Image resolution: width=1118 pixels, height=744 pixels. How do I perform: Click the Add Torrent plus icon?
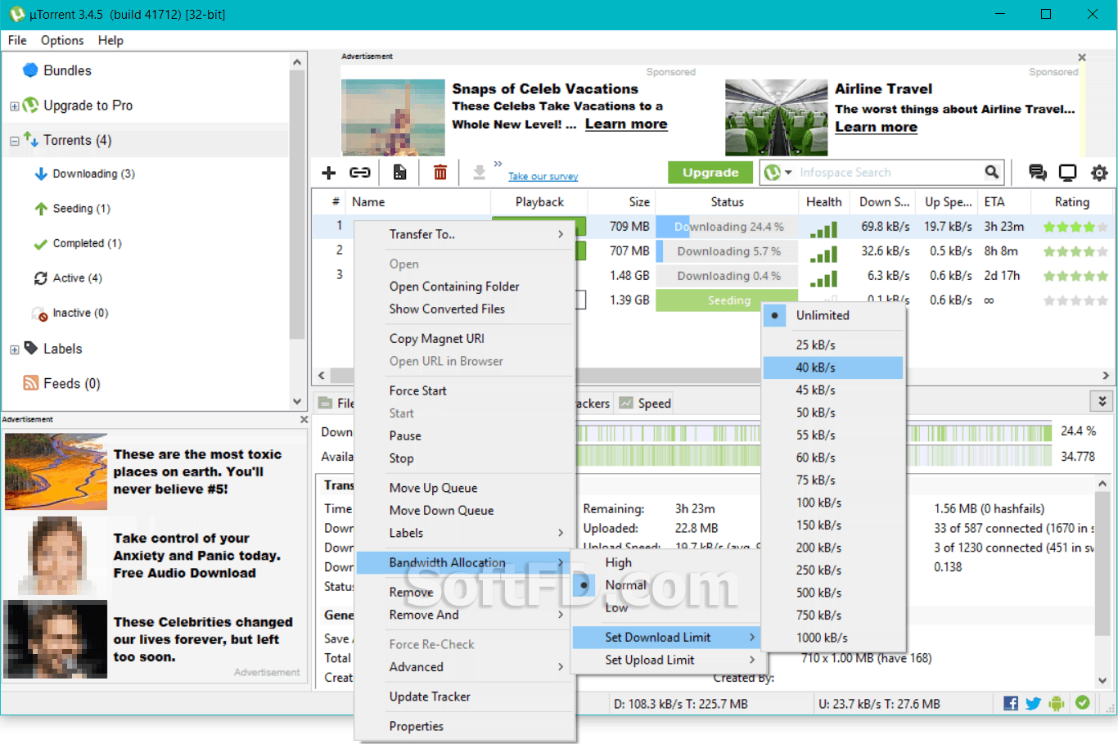point(329,173)
